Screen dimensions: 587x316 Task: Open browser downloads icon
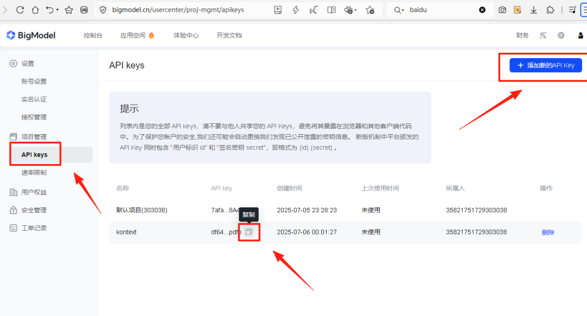pyautogui.click(x=534, y=9)
